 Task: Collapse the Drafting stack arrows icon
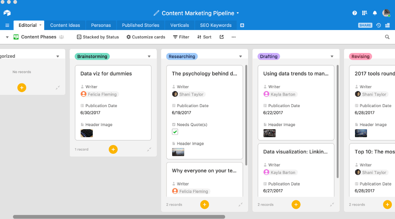point(332,205)
